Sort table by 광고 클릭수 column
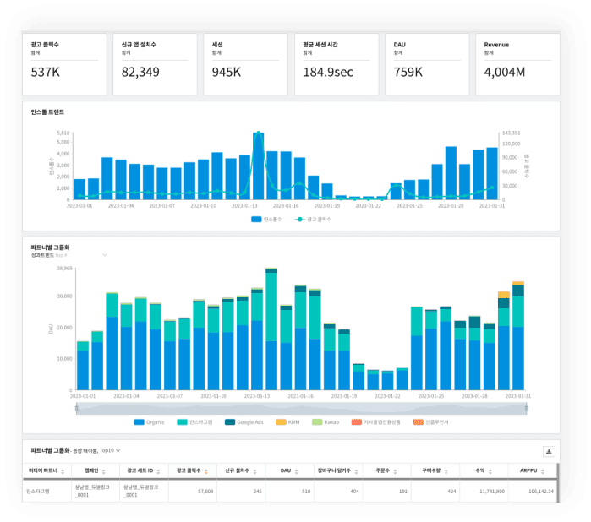 coord(205,471)
